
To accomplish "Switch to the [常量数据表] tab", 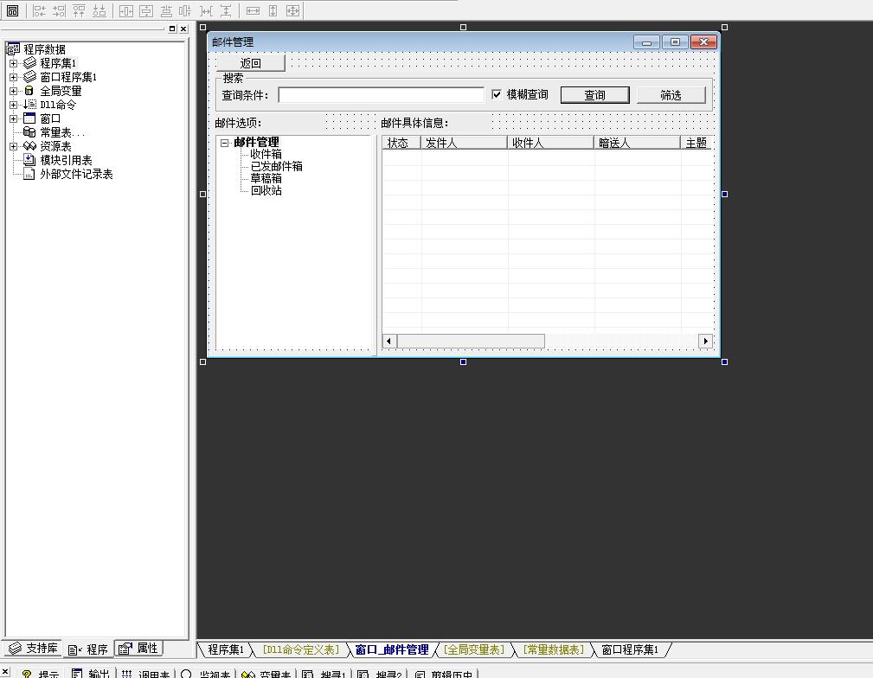I will (554, 649).
